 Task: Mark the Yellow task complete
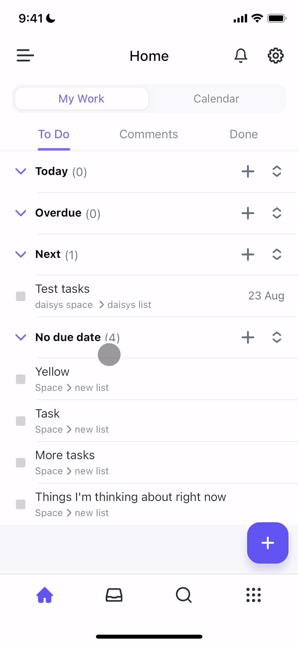[x=21, y=379]
